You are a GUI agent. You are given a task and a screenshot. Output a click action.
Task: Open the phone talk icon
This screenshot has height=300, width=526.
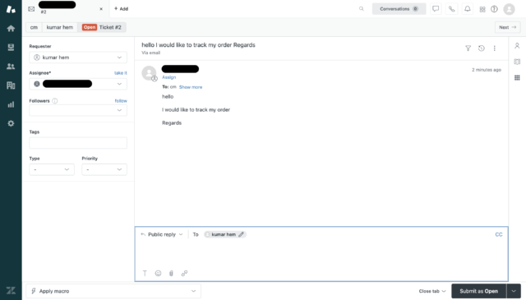(451, 9)
